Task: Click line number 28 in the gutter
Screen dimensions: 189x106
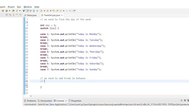Action: coord(27,81)
